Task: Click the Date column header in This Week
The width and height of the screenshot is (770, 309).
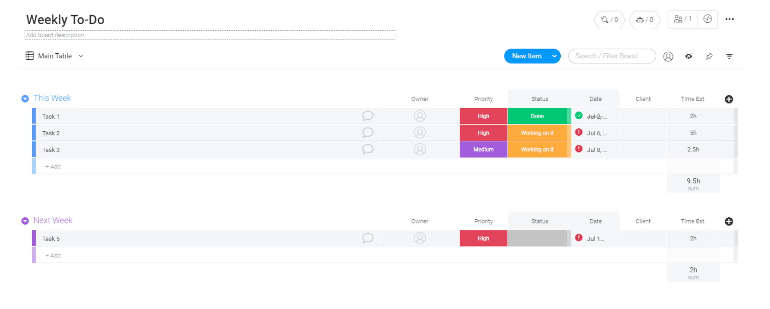Action: tap(595, 99)
